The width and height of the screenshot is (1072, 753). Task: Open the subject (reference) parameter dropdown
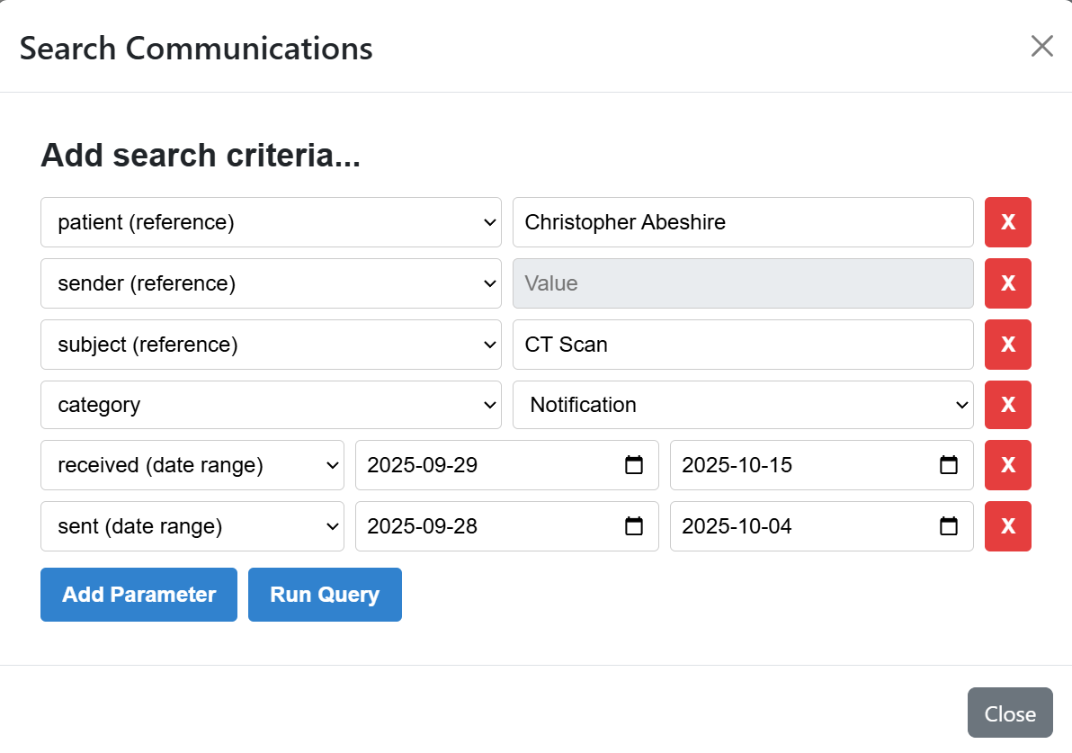pyautogui.click(x=270, y=345)
